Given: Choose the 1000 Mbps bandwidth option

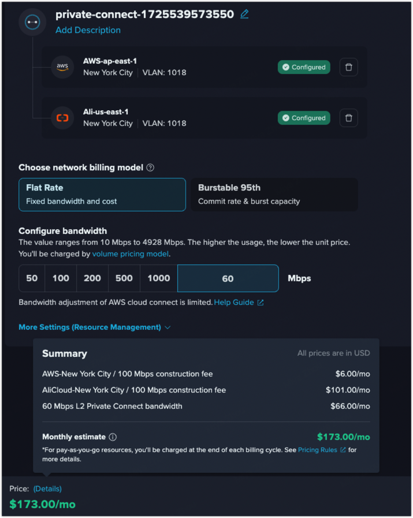Looking at the screenshot, I should (x=159, y=278).
